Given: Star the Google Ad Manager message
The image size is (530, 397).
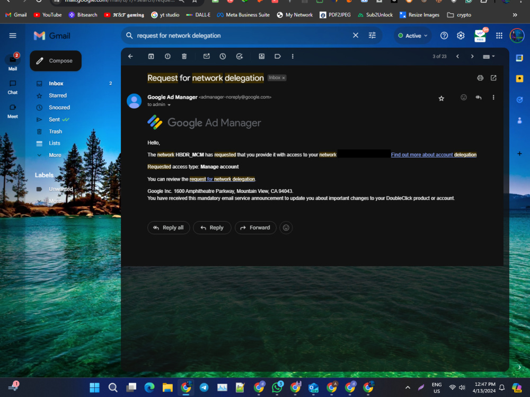Looking at the screenshot, I should click(x=441, y=99).
